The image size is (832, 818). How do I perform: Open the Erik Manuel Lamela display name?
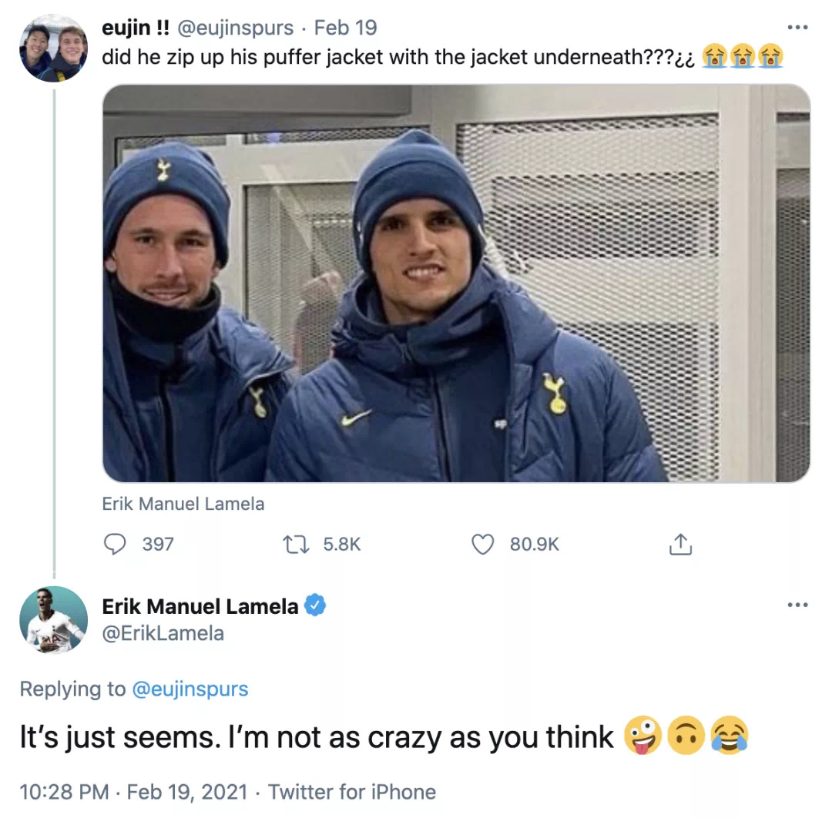[200, 606]
